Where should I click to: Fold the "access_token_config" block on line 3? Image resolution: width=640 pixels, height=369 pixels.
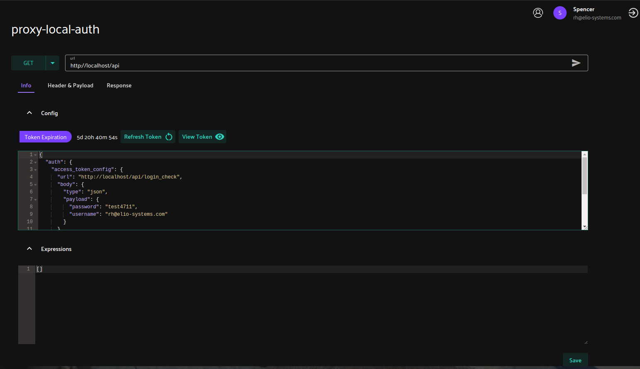click(36, 170)
